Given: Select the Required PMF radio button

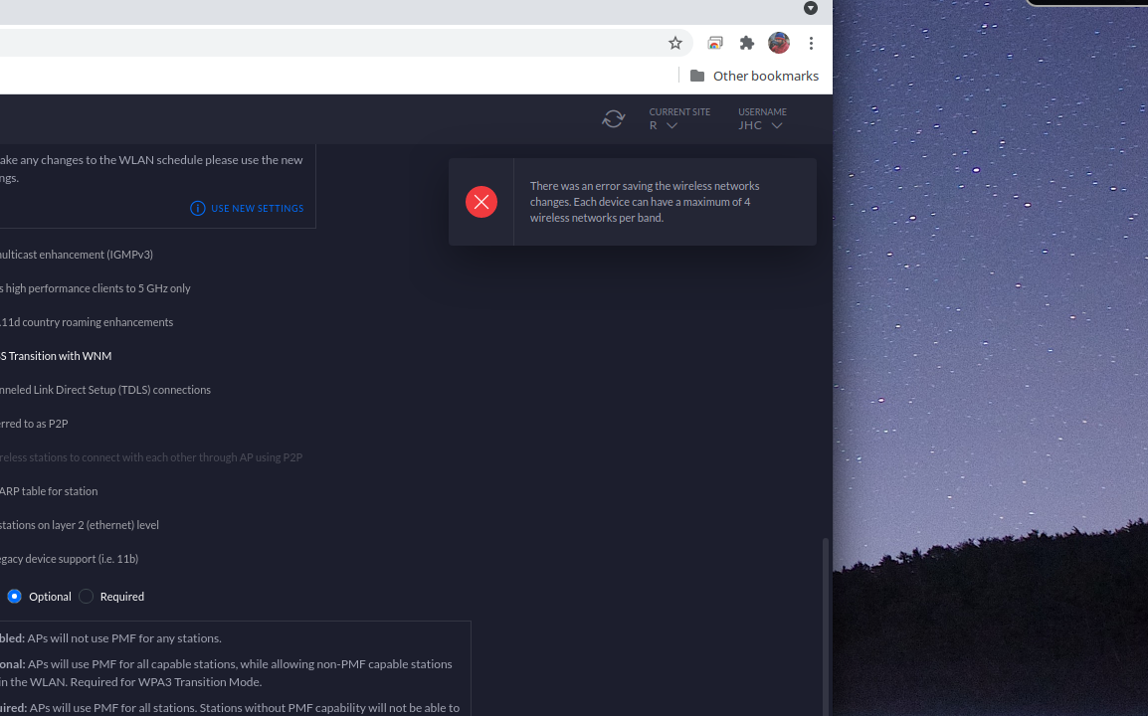Looking at the screenshot, I should (87, 597).
